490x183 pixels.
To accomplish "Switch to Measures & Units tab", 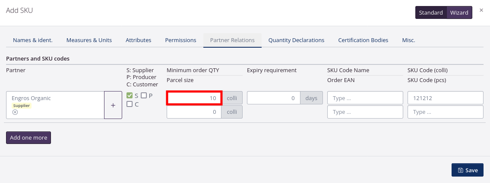I will 89,40.
